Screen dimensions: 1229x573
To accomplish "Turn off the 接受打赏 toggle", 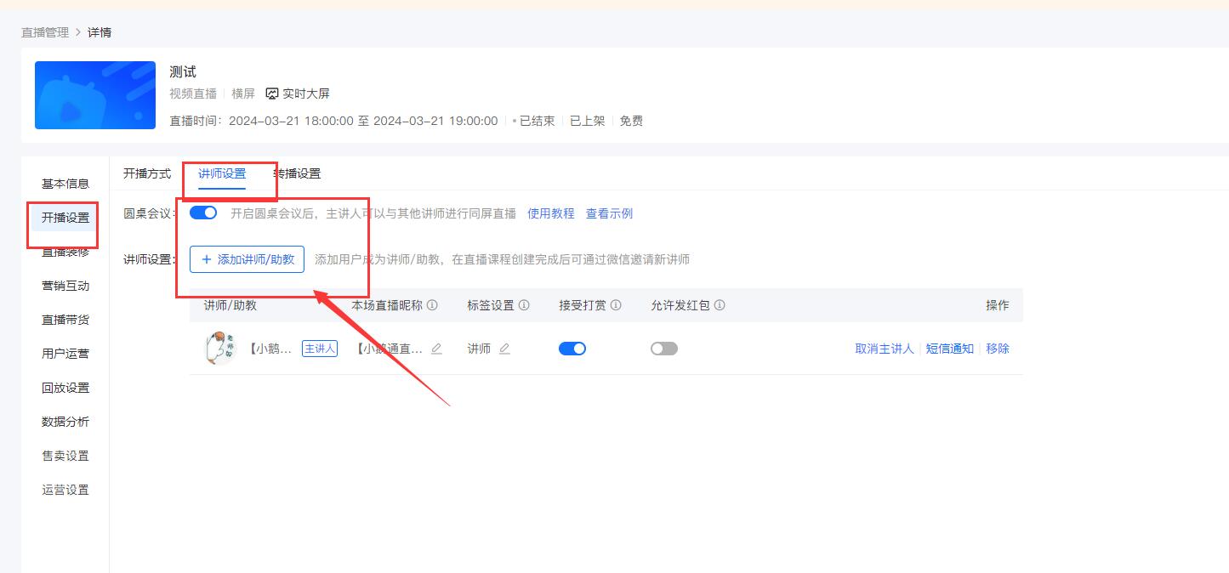I will 572,348.
